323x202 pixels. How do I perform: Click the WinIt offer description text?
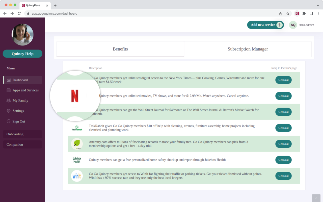175,176
